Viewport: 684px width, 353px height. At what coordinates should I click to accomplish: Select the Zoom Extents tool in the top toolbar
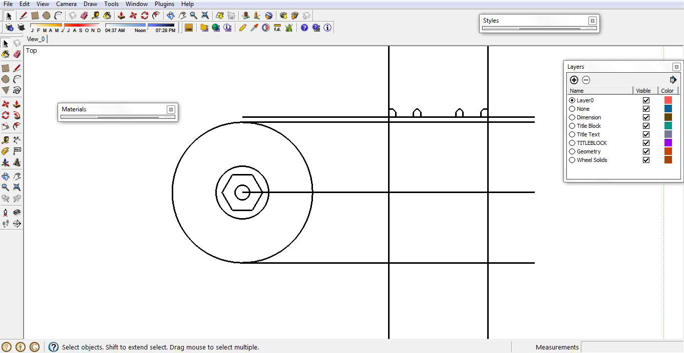pos(205,16)
